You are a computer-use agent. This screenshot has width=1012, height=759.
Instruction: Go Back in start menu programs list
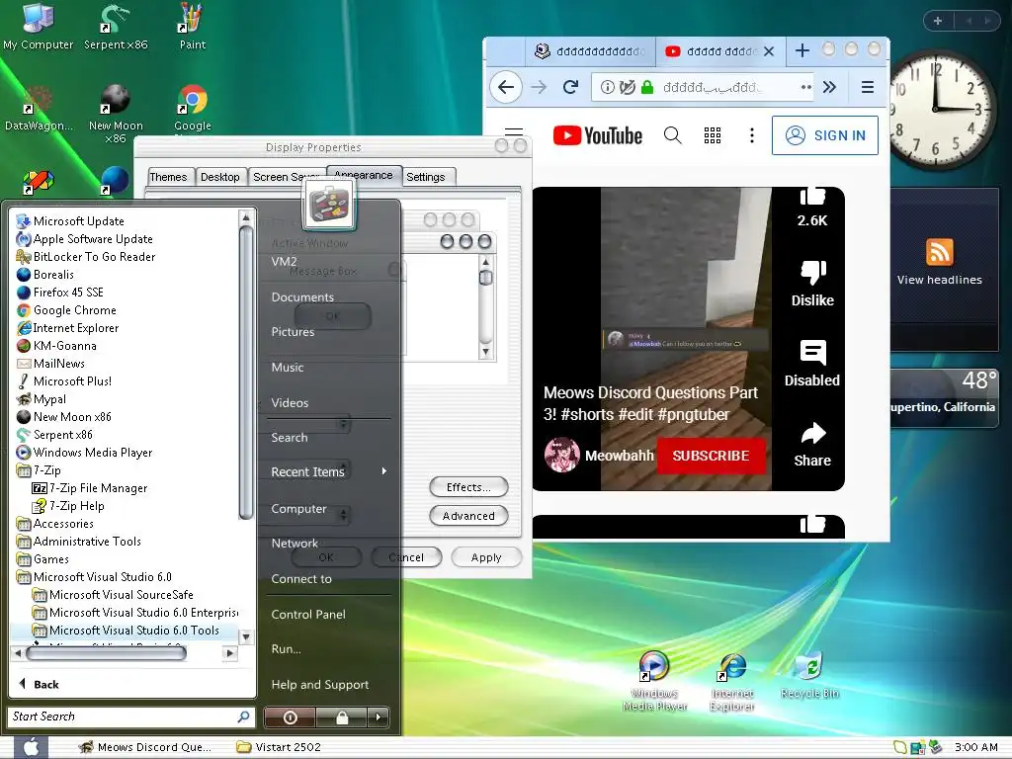point(40,684)
